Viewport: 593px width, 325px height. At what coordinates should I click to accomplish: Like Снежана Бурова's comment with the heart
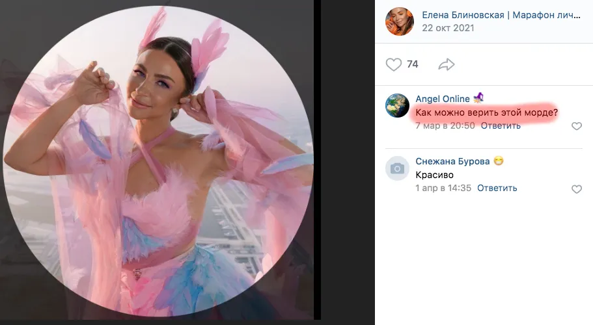576,189
